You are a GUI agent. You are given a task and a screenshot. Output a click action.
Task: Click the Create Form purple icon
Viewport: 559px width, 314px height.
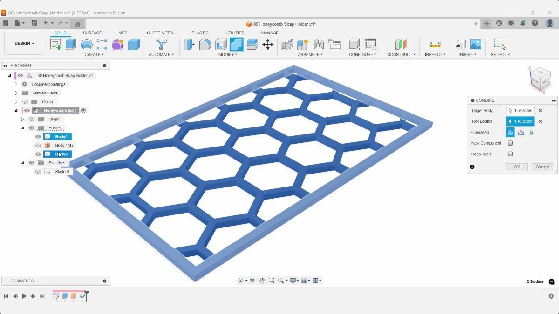coord(118,44)
